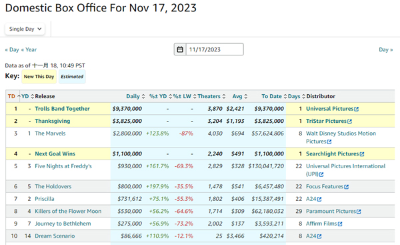Open Searchlight Pictures external link icon
This screenshot has height=245, width=400.
coord(362,154)
